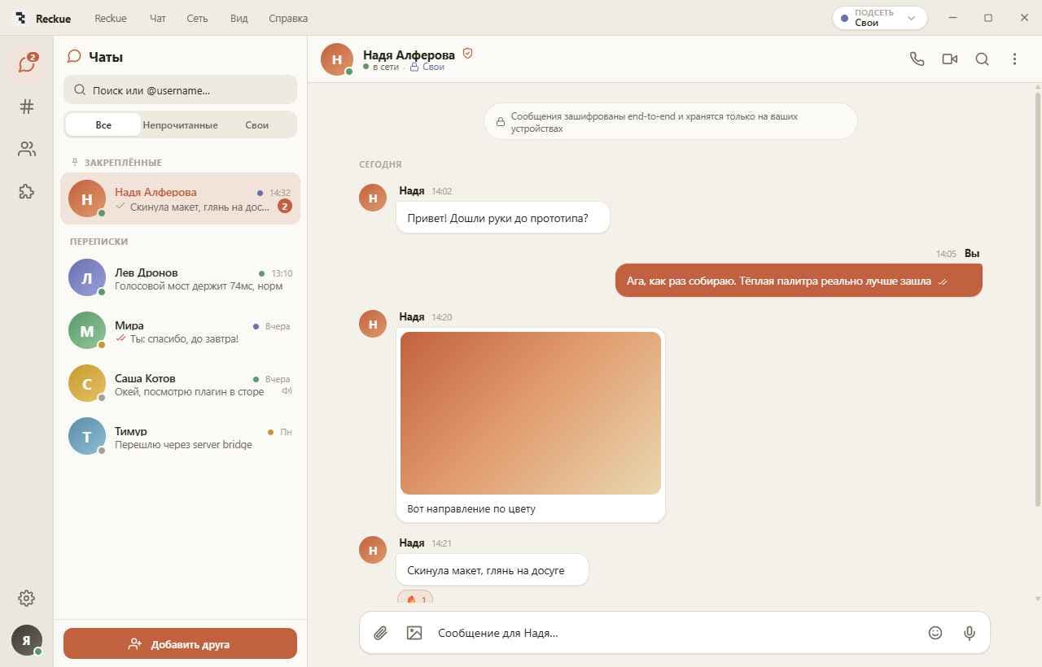The image size is (1042, 667).
Task: Click Мира's avatar М
Action: coord(87,331)
